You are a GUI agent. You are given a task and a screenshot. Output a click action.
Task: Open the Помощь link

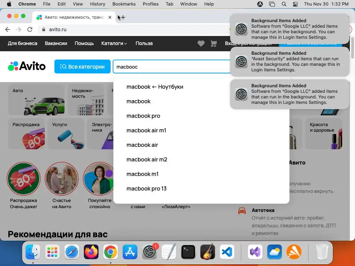pos(84,43)
